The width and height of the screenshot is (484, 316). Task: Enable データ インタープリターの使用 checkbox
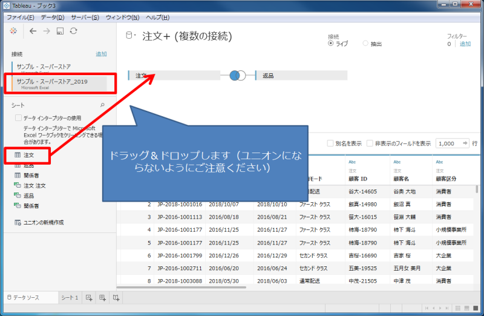coord(18,117)
